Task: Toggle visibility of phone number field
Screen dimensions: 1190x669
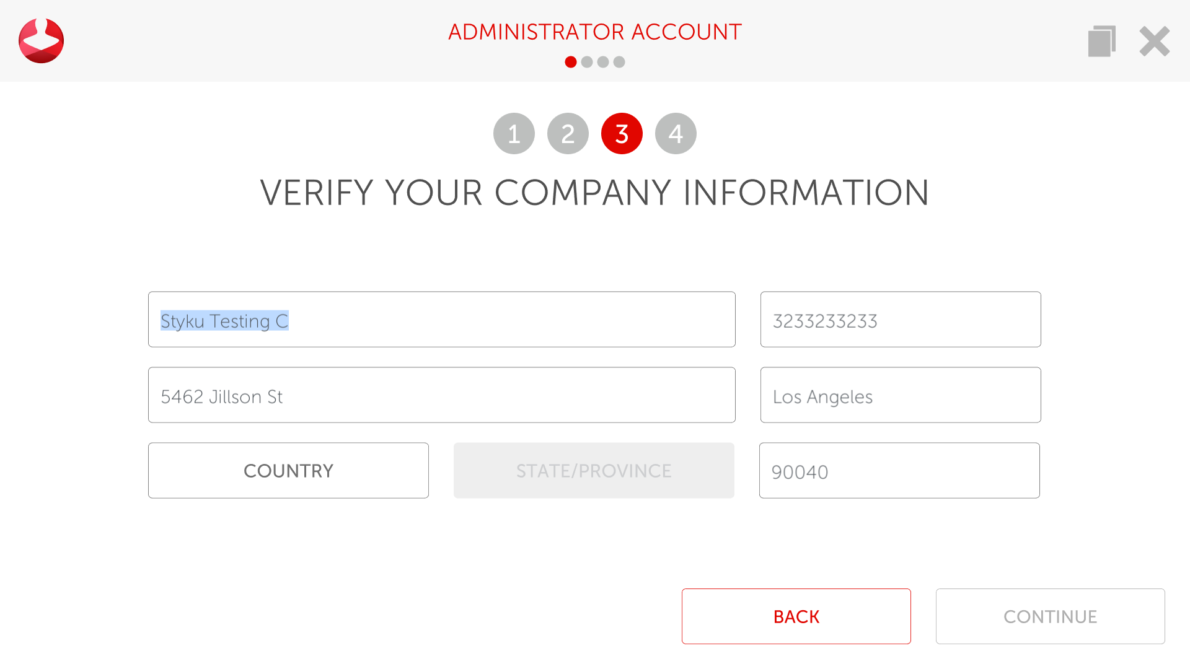Action: point(900,318)
